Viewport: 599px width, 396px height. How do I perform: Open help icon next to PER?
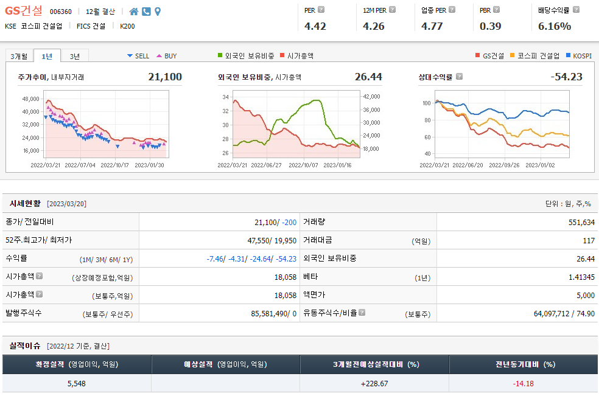click(x=321, y=10)
